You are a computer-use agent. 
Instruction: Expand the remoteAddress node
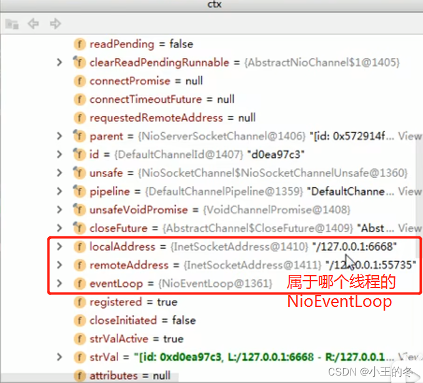(59, 265)
